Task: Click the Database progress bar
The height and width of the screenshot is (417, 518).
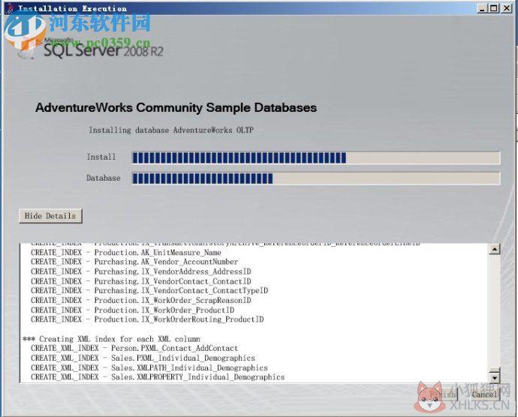Action: (x=316, y=178)
